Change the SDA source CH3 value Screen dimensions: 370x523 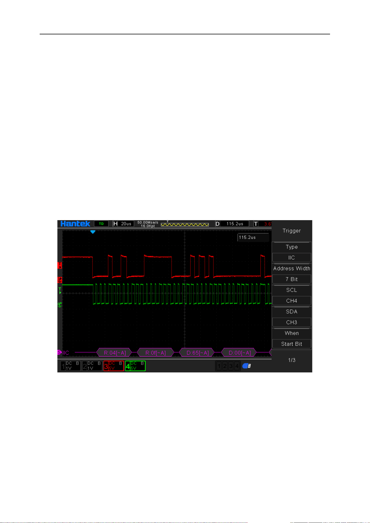click(x=291, y=322)
